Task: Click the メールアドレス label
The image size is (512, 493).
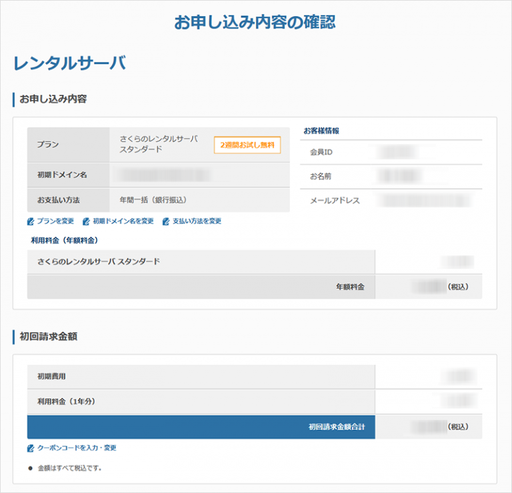Action: [x=334, y=200]
